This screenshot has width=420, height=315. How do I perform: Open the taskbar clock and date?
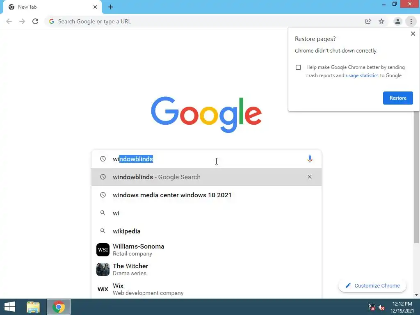402,307
